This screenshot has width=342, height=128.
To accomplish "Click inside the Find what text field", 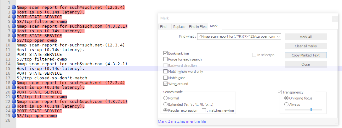I will coord(237,37).
